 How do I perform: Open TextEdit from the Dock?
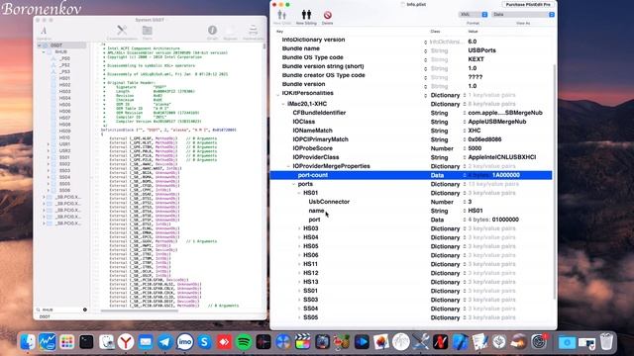point(479,342)
